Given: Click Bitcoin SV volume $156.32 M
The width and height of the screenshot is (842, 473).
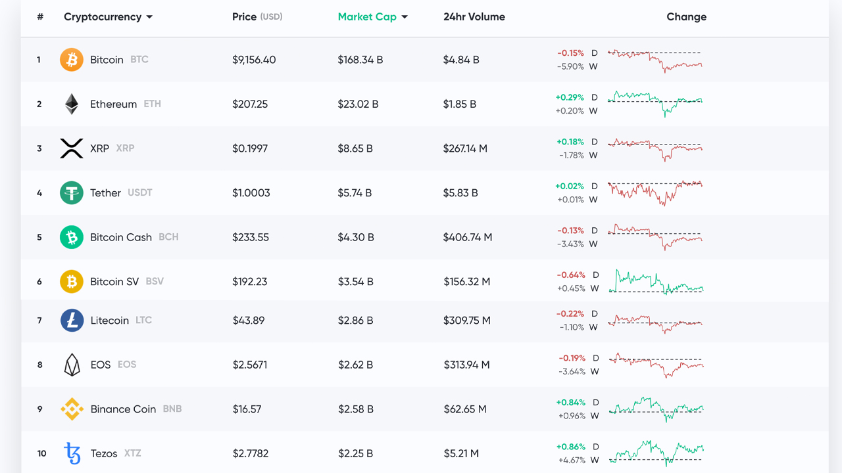Looking at the screenshot, I should click(x=467, y=281).
